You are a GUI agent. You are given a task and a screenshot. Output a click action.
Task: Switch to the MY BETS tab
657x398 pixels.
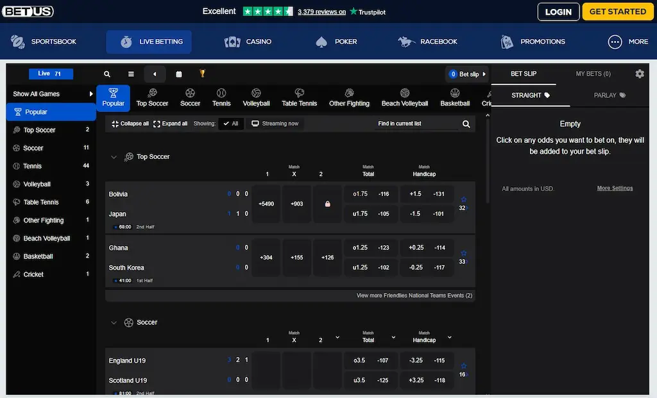[593, 74]
